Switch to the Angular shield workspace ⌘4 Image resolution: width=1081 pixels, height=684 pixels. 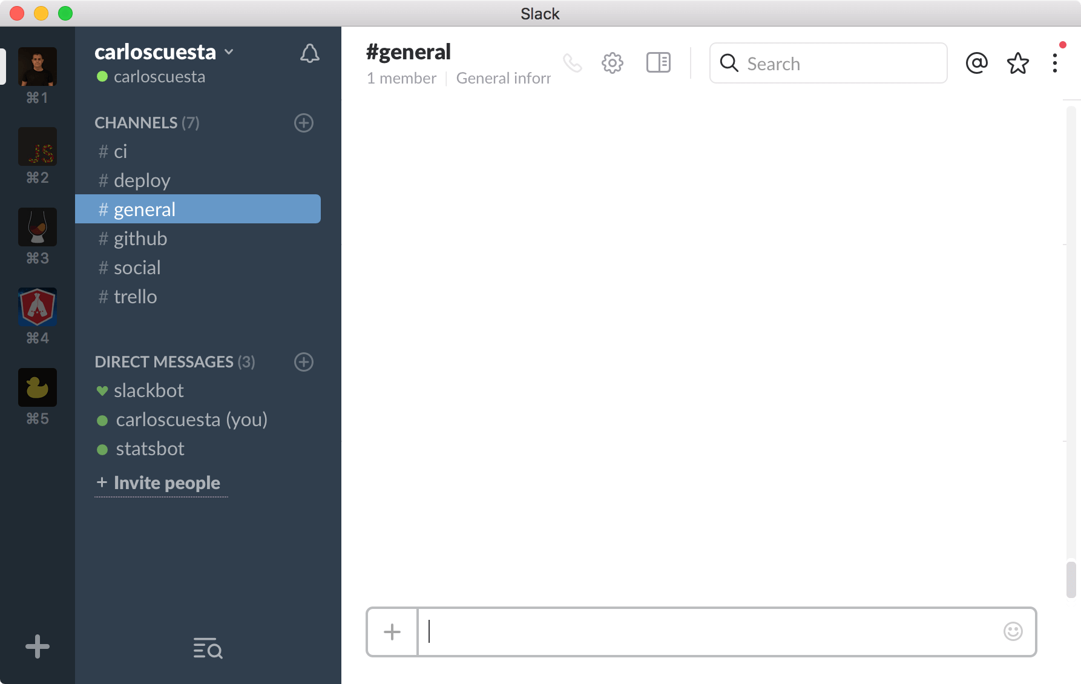click(38, 307)
